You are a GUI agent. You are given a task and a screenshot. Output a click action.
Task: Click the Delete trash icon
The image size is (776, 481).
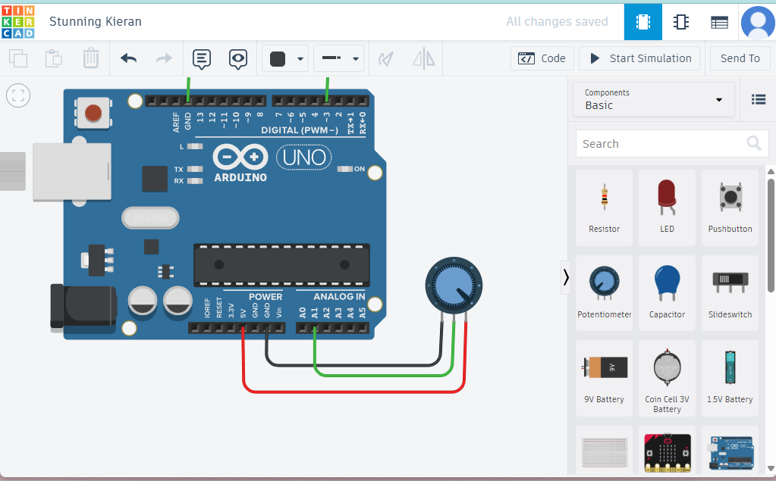click(90, 58)
